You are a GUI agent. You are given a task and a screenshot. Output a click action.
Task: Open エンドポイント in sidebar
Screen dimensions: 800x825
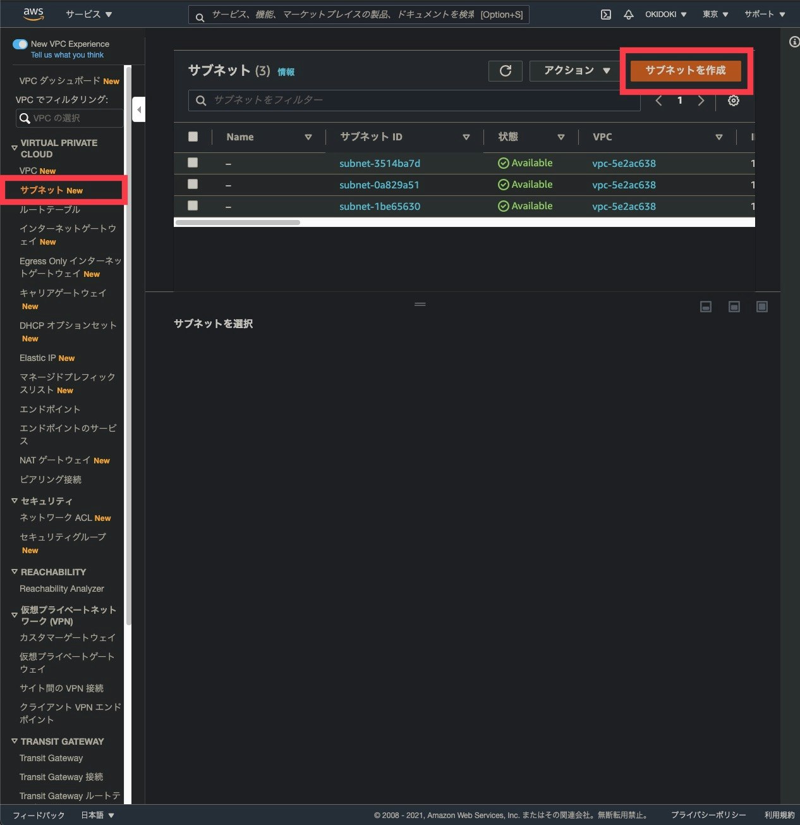50,409
